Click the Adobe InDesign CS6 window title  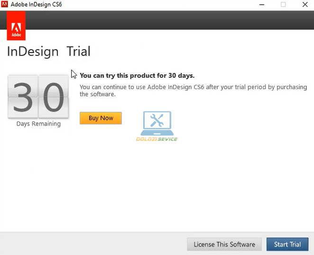click(x=37, y=4)
